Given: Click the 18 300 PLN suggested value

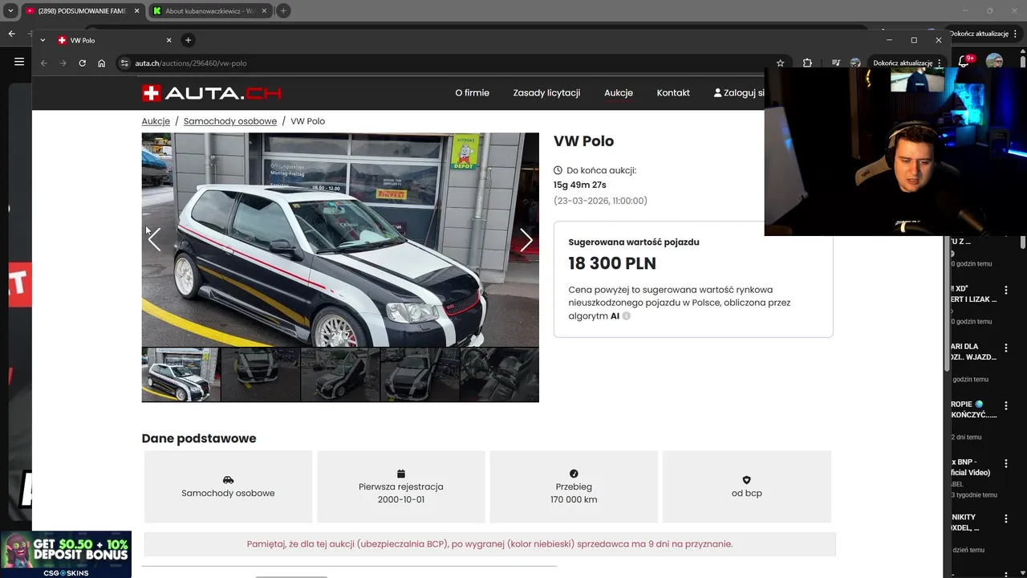Looking at the screenshot, I should (612, 263).
